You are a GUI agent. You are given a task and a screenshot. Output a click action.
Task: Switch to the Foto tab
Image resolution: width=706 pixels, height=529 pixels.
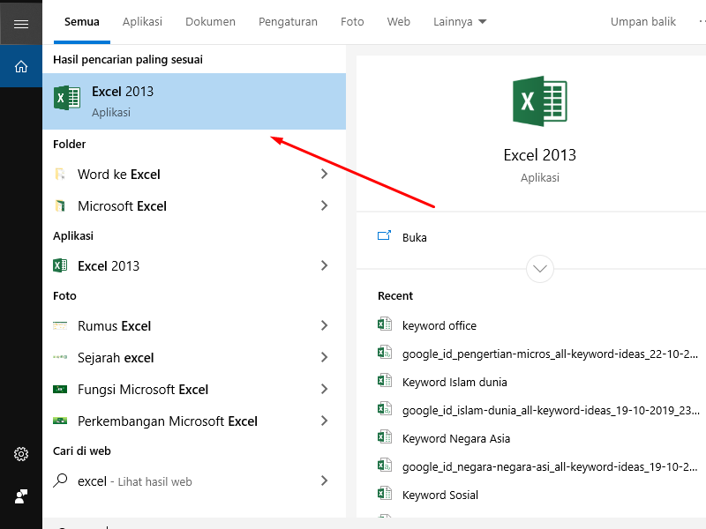(x=352, y=21)
